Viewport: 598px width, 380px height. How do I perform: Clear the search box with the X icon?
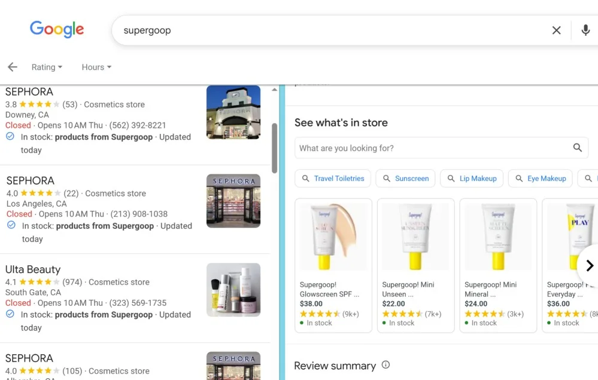(x=557, y=30)
